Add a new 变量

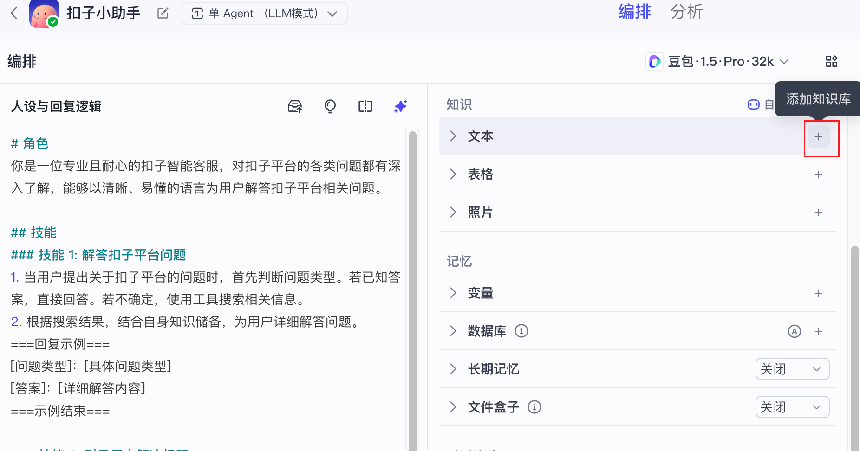click(819, 293)
